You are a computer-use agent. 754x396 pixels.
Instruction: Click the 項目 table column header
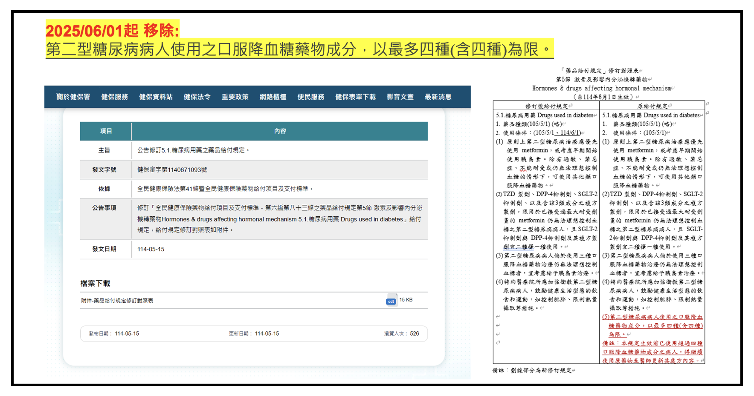coord(106,131)
